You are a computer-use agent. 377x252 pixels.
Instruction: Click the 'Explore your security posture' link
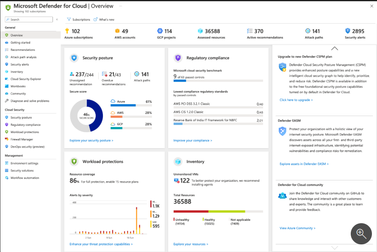pyautogui.click(x=91, y=140)
